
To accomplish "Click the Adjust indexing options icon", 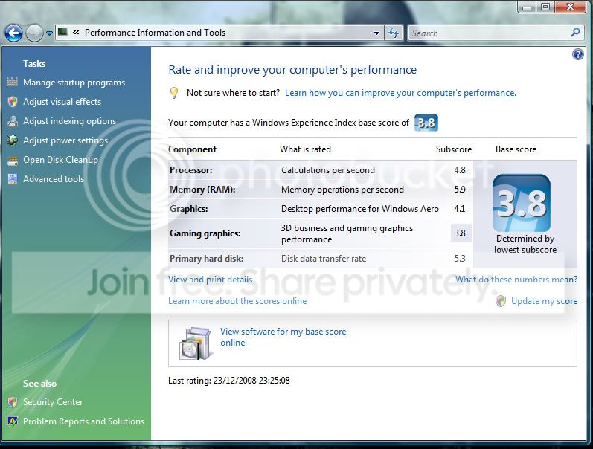I will pyautogui.click(x=13, y=121).
